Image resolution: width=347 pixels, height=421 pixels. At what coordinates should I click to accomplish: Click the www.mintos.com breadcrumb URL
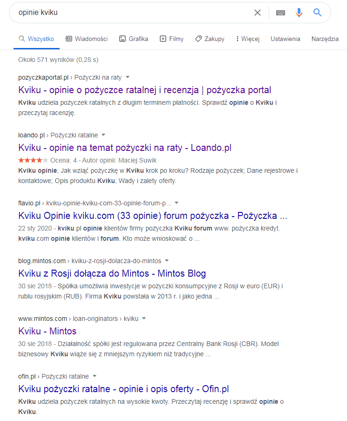coord(78,319)
